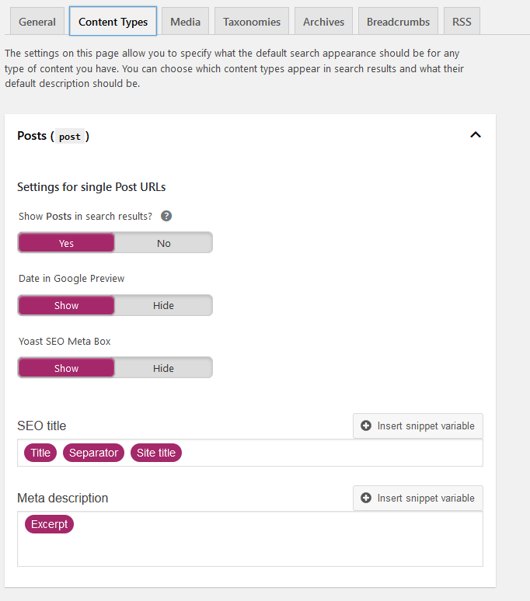
Task: Hide Date in Google Preview
Action: [x=164, y=305]
